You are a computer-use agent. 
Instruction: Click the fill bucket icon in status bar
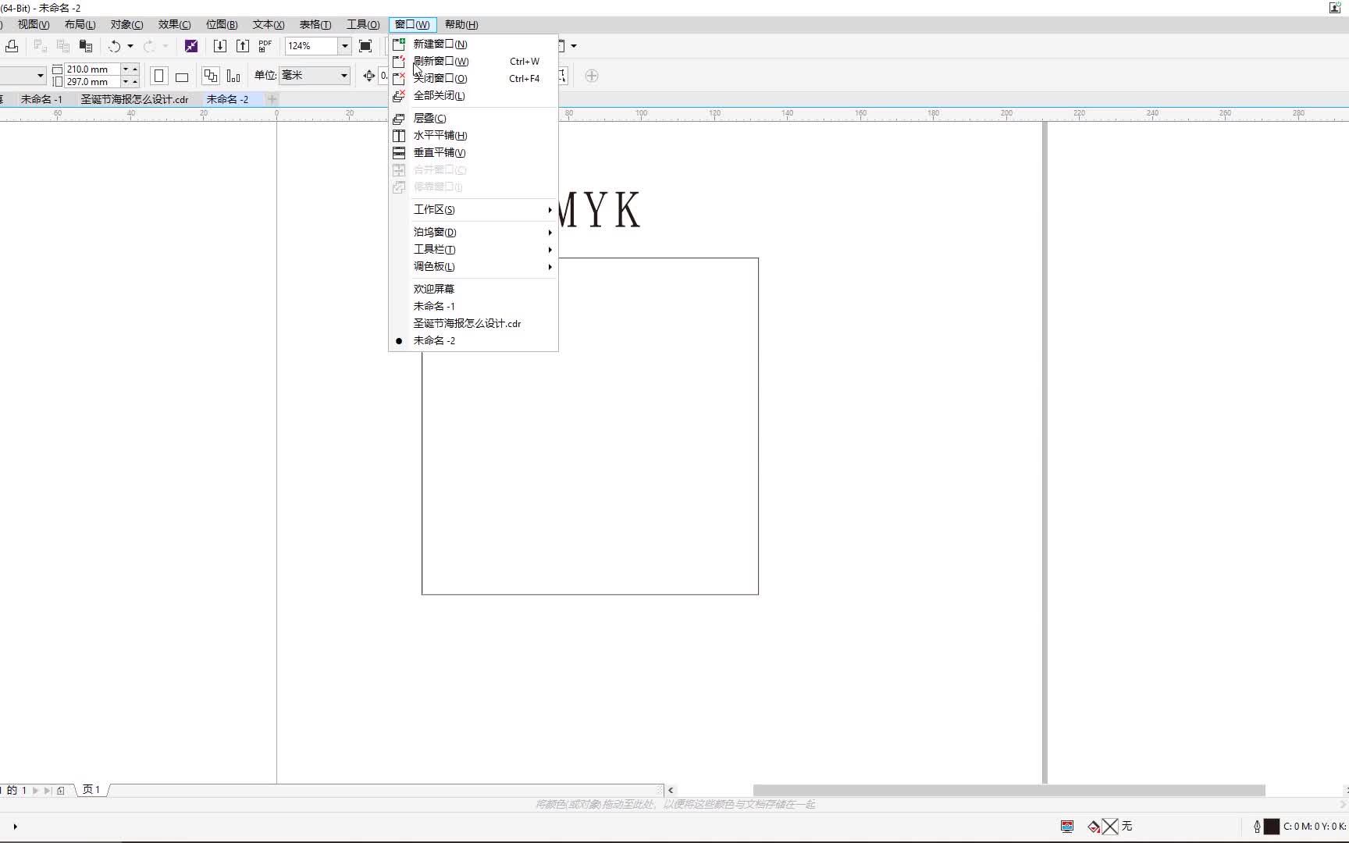pyautogui.click(x=1094, y=827)
